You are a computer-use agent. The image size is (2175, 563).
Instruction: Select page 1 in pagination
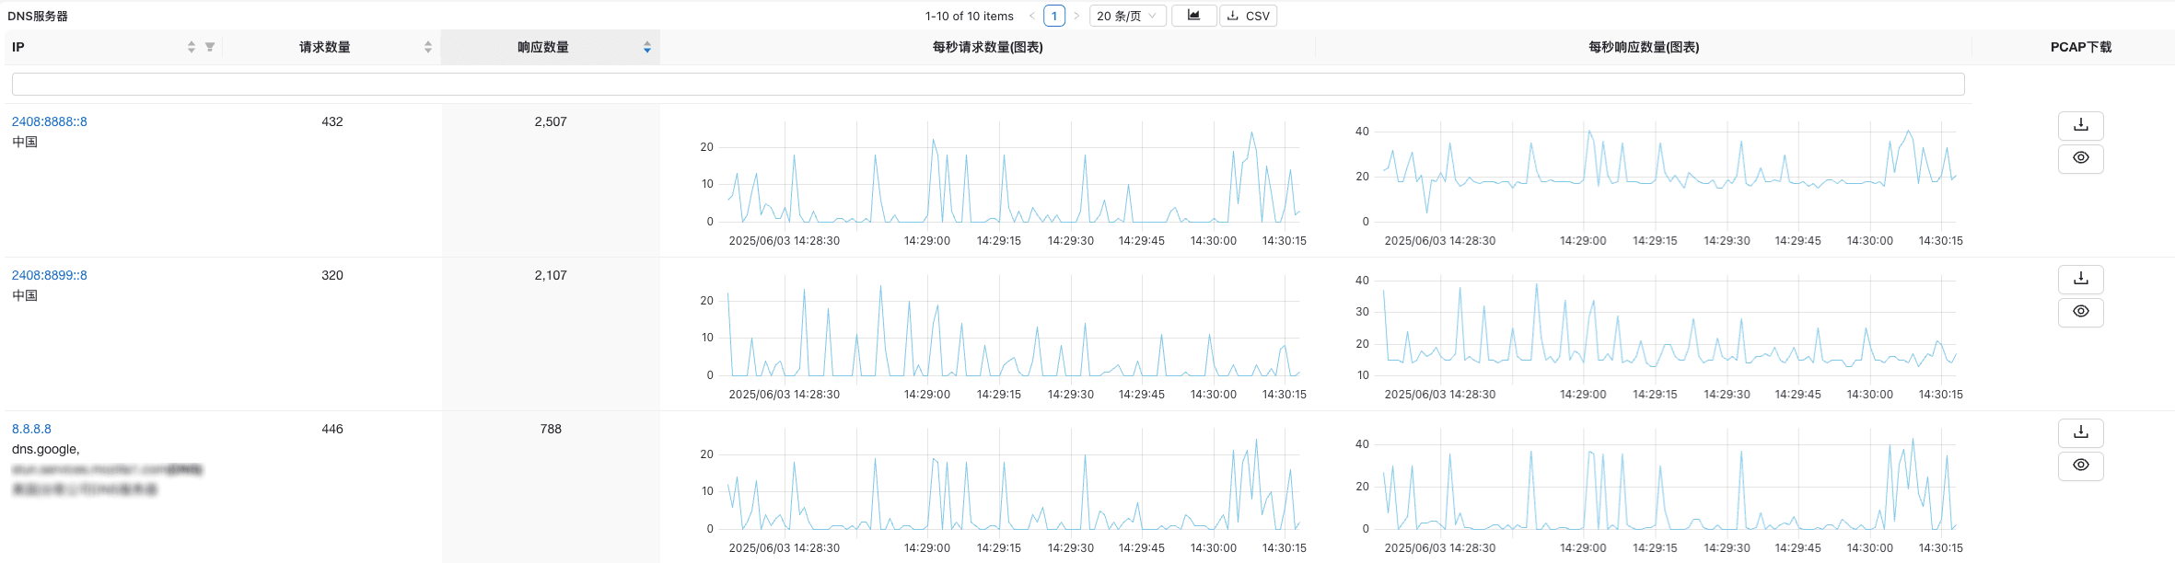point(1054,16)
